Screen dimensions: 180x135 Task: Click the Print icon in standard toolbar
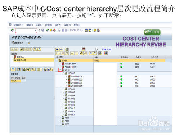(x=59, y=30)
